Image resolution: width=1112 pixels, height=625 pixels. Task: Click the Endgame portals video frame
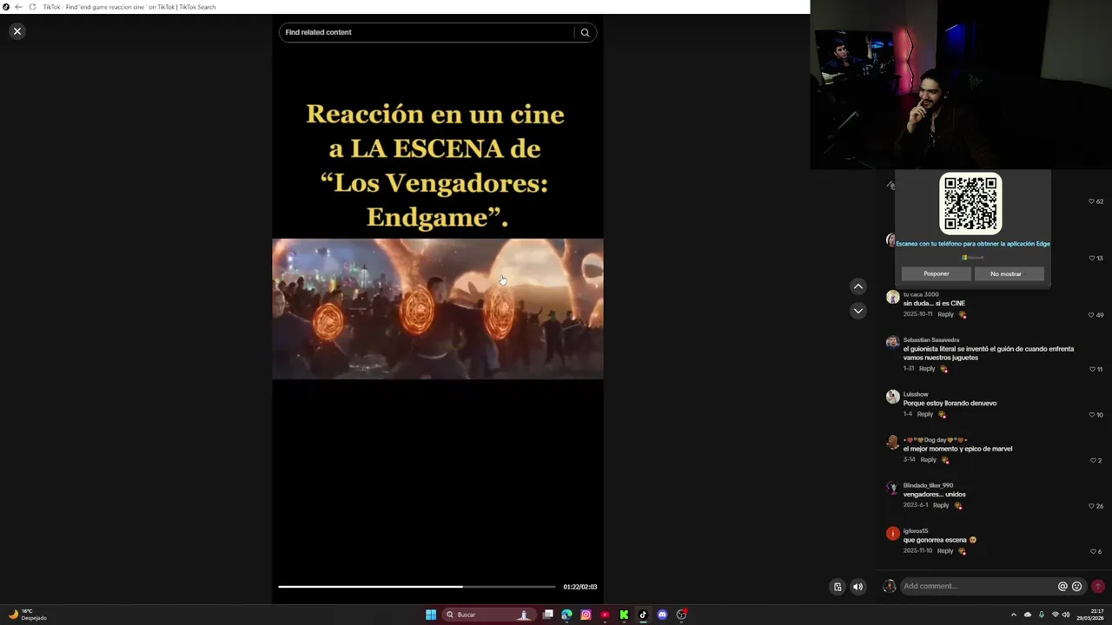point(438,309)
